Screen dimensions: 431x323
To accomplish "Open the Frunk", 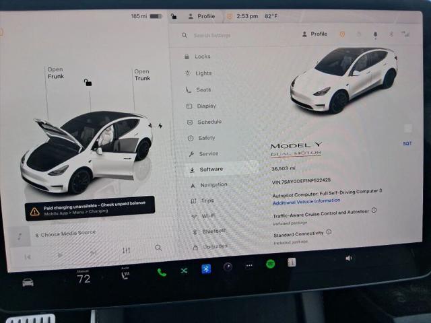I will click(x=55, y=73).
